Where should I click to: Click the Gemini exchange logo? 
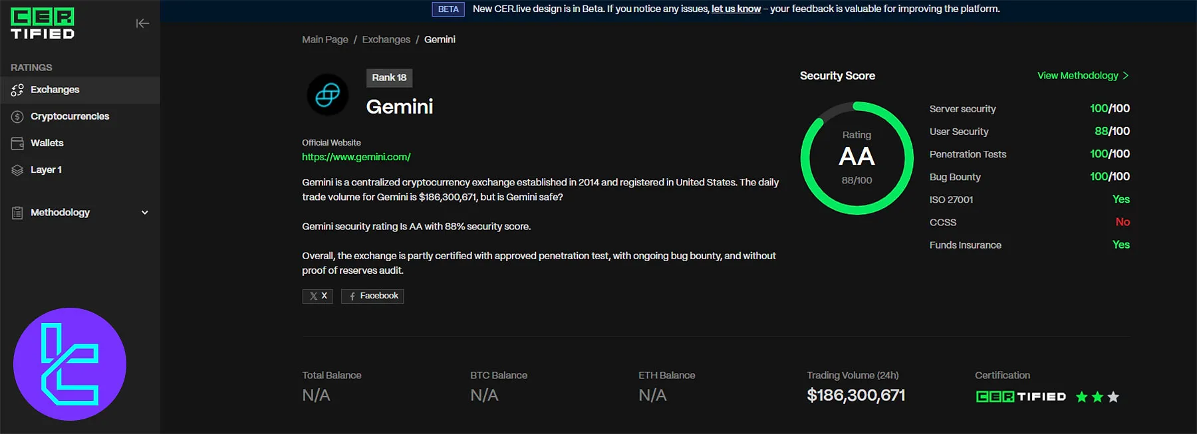coord(327,95)
